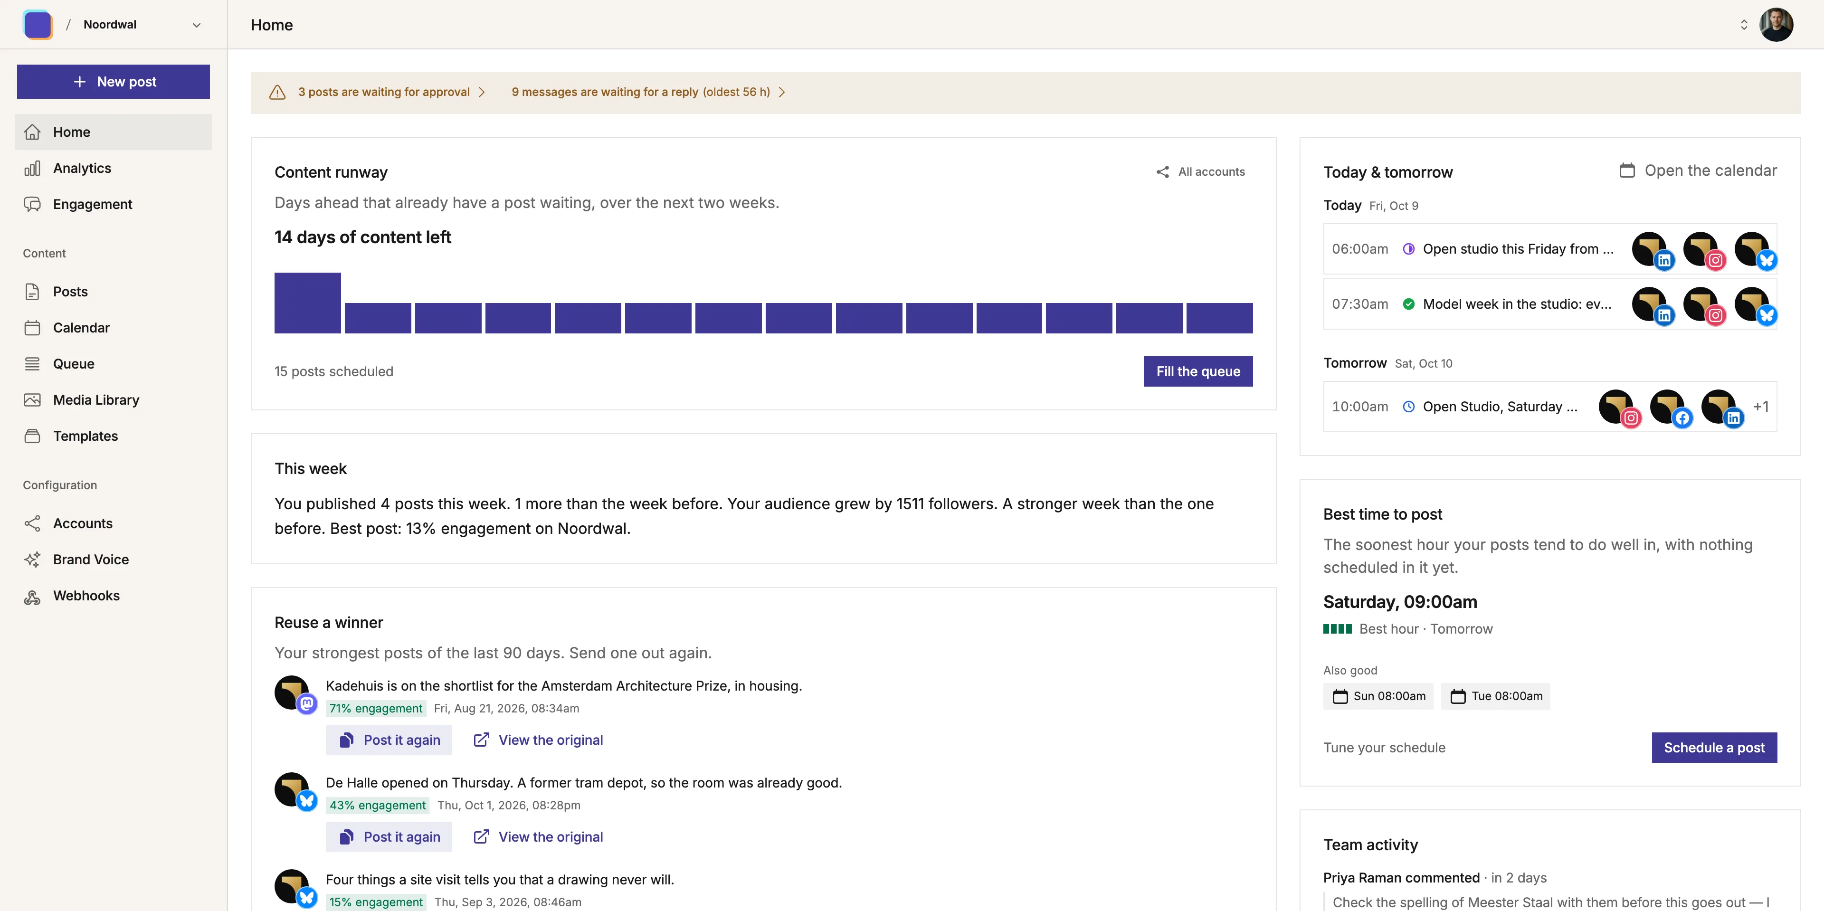The width and height of the screenshot is (1824, 911).
Task: Open posts waiting for approval alert
Action: [x=391, y=92]
